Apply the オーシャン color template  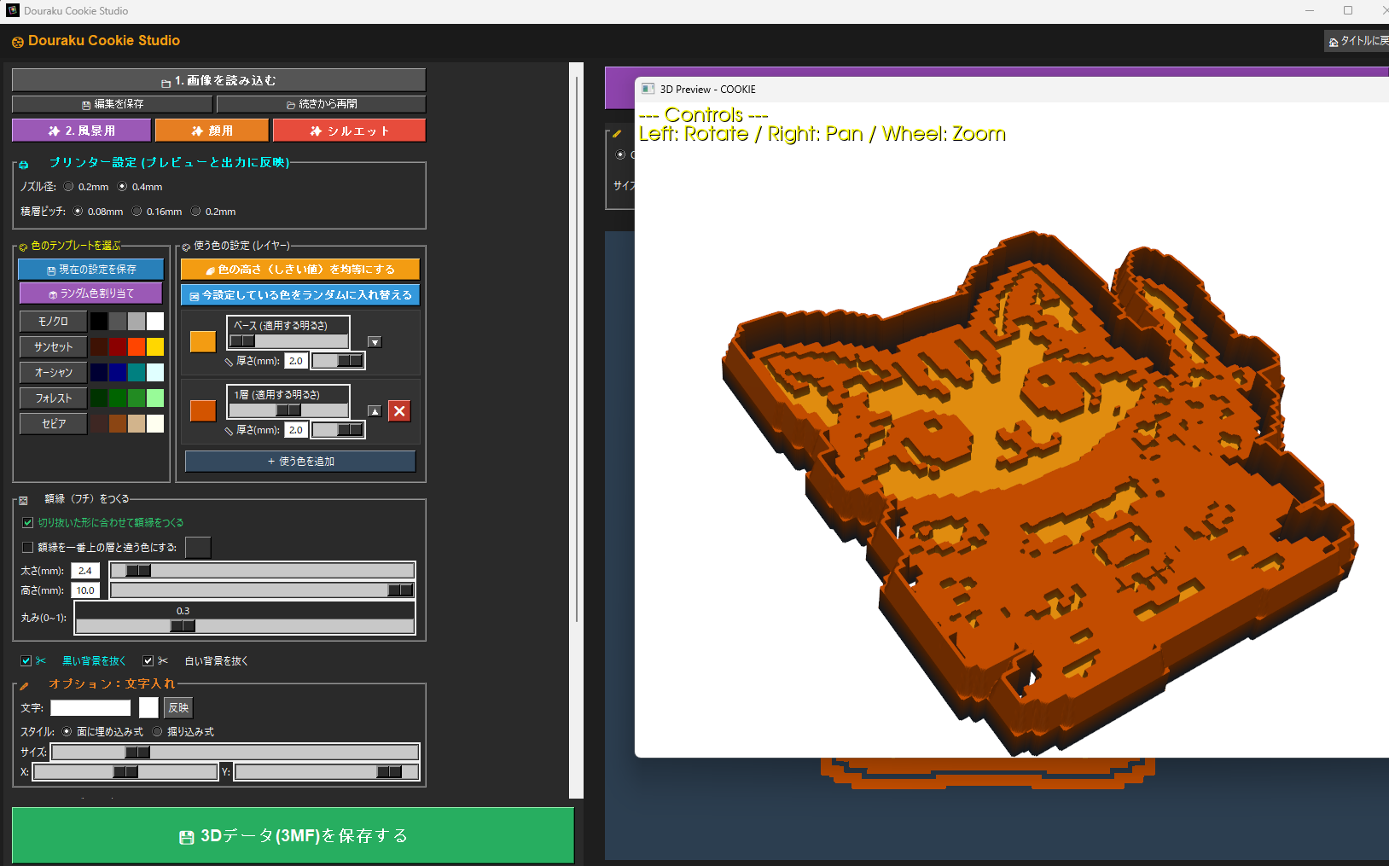tap(53, 373)
